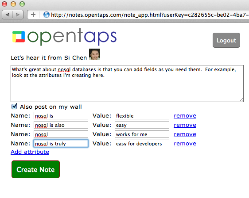Remove the 'easy for developers' attribute row

click(185, 144)
